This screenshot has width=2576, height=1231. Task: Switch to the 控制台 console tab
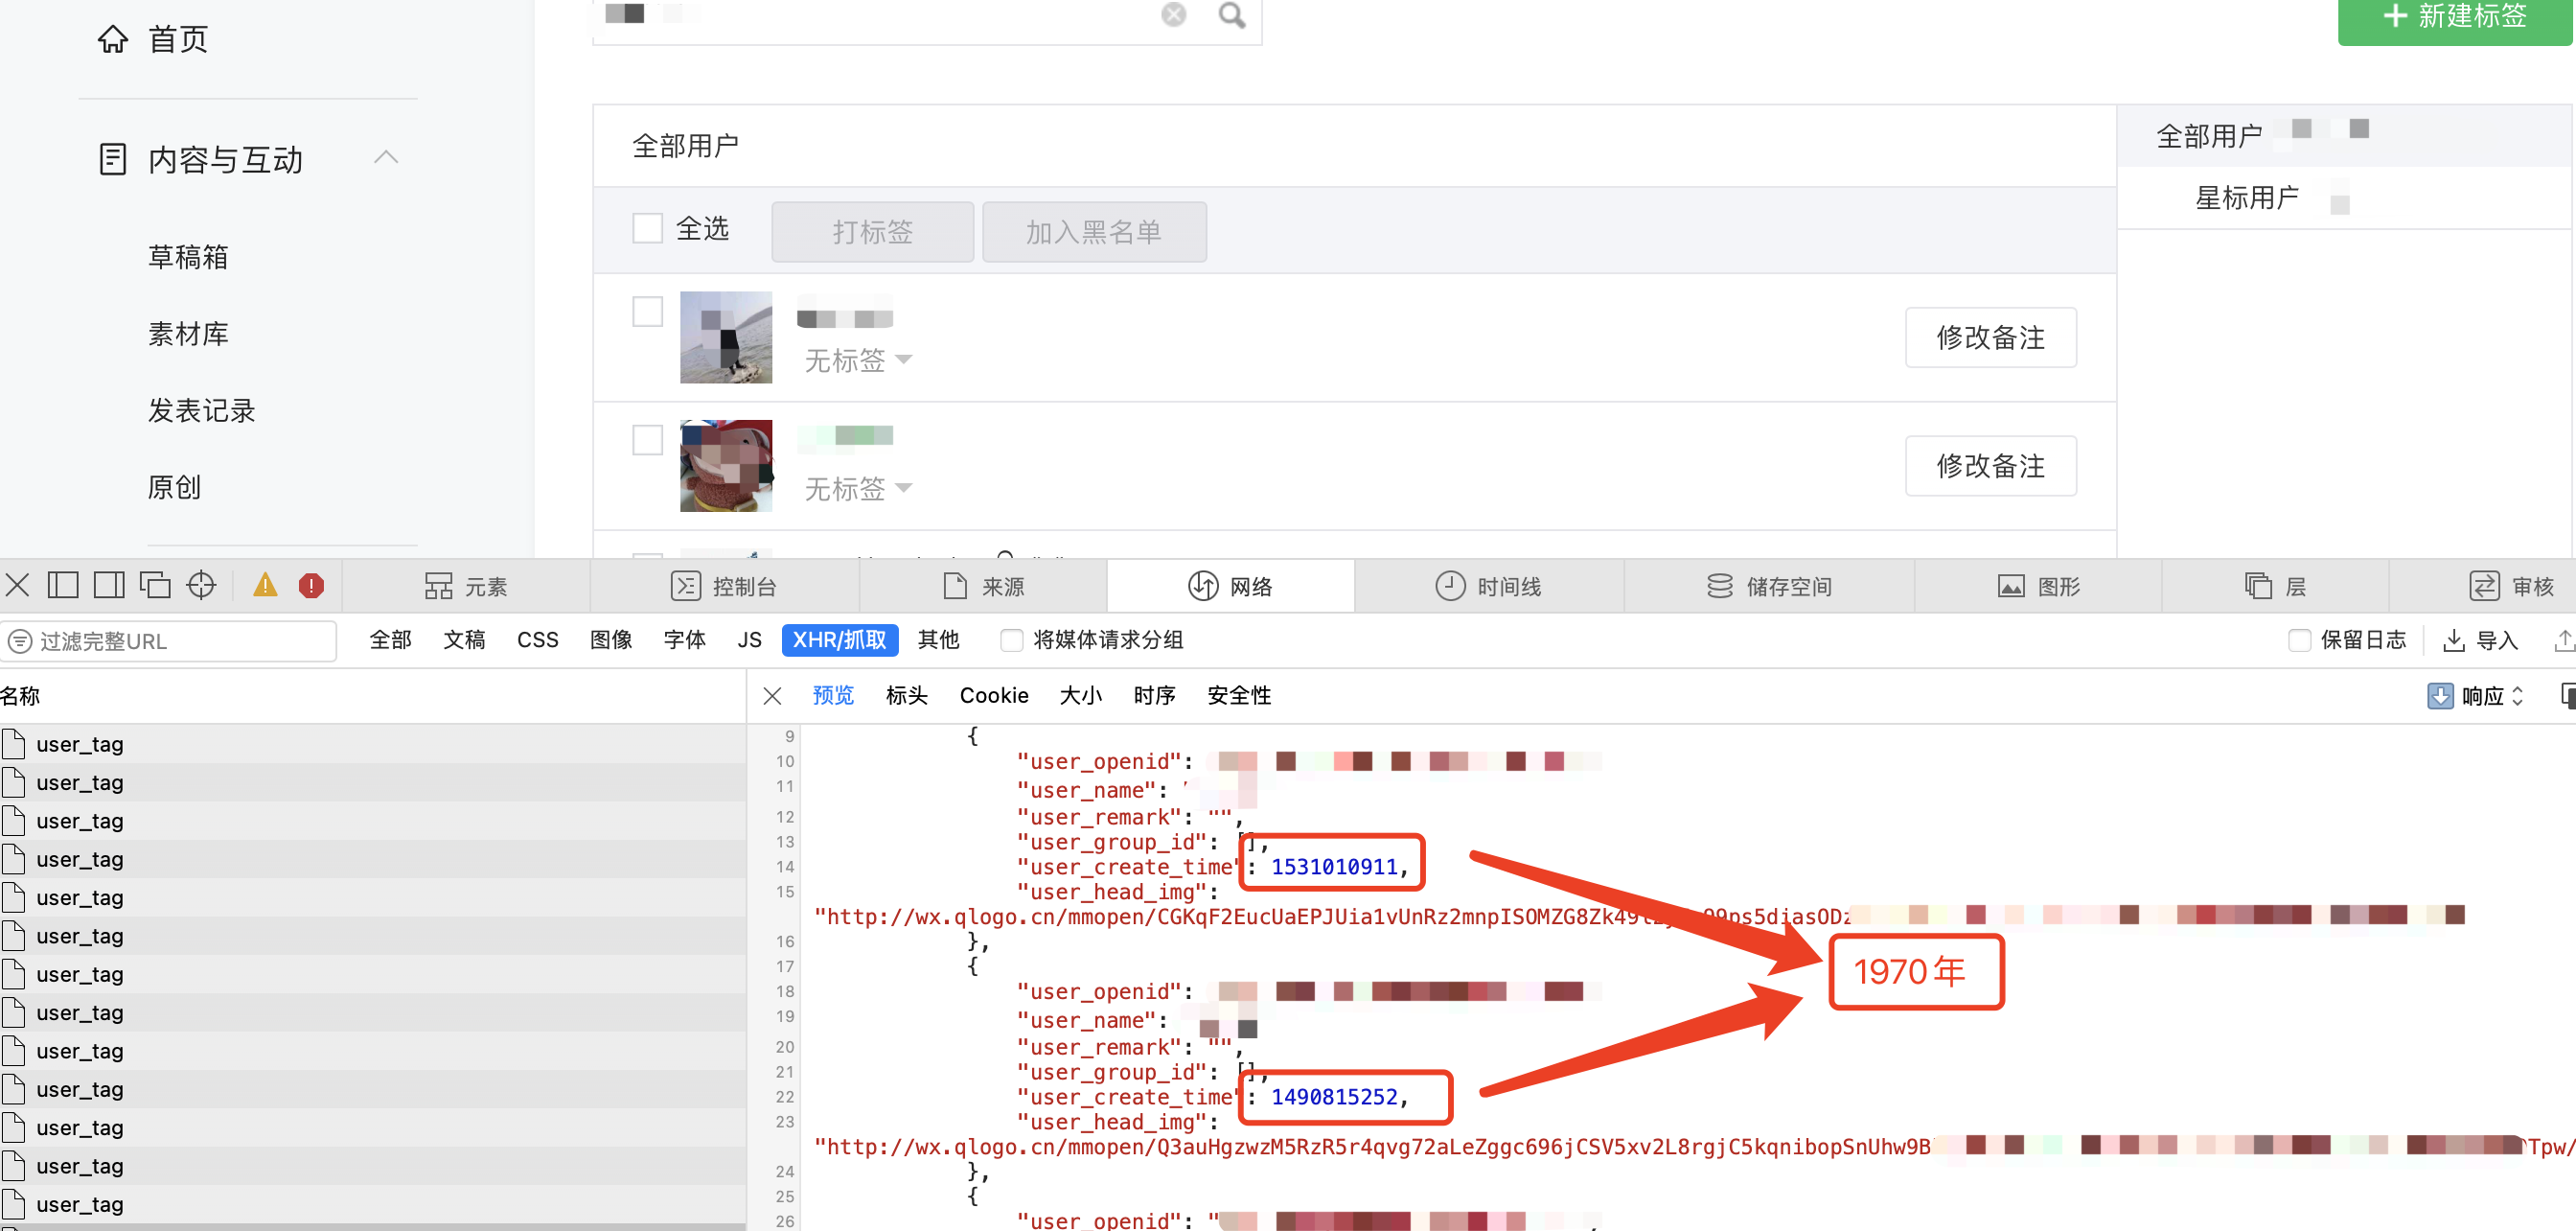tap(724, 586)
